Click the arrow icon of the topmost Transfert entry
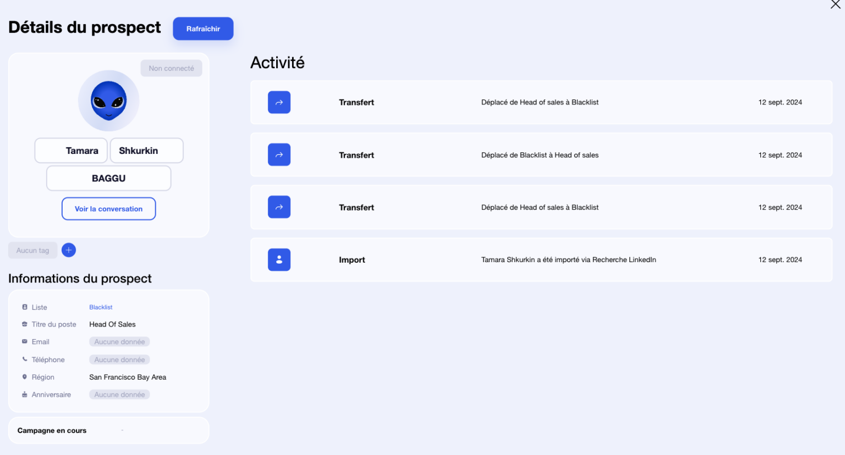845x455 pixels. click(x=279, y=102)
